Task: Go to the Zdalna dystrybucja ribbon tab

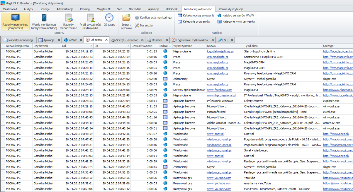Action: point(231,9)
